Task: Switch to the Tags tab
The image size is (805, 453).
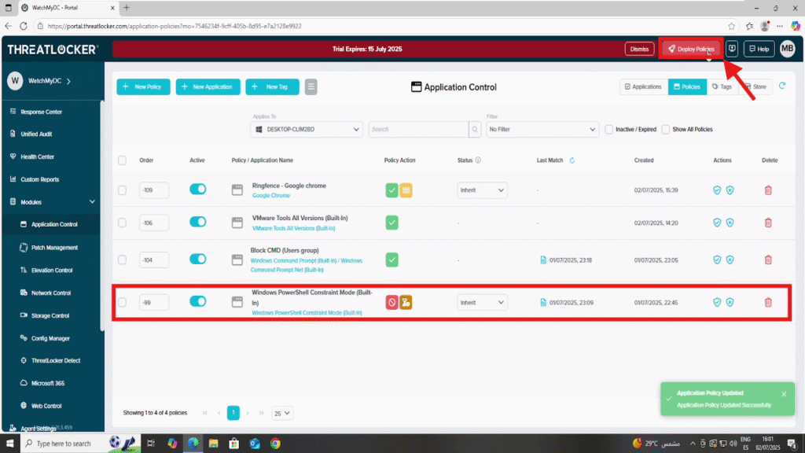Action: pyautogui.click(x=722, y=87)
